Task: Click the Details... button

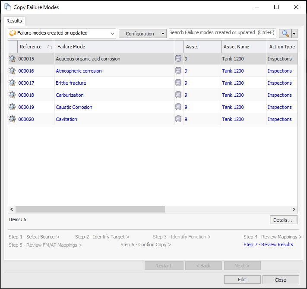Action: (283, 220)
